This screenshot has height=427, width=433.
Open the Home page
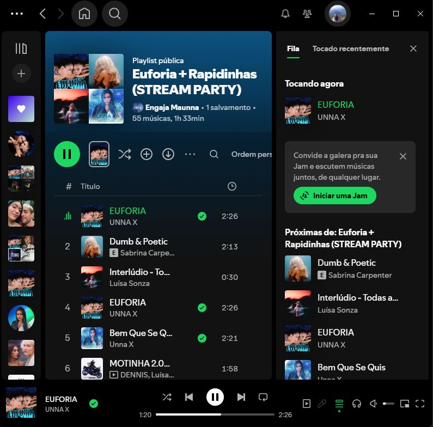(84, 14)
